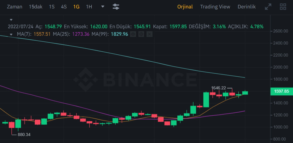The height and width of the screenshot is (143, 293).
Task: Collapse the MA indicator row arrow
Action: pyautogui.click(x=11, y=34)
